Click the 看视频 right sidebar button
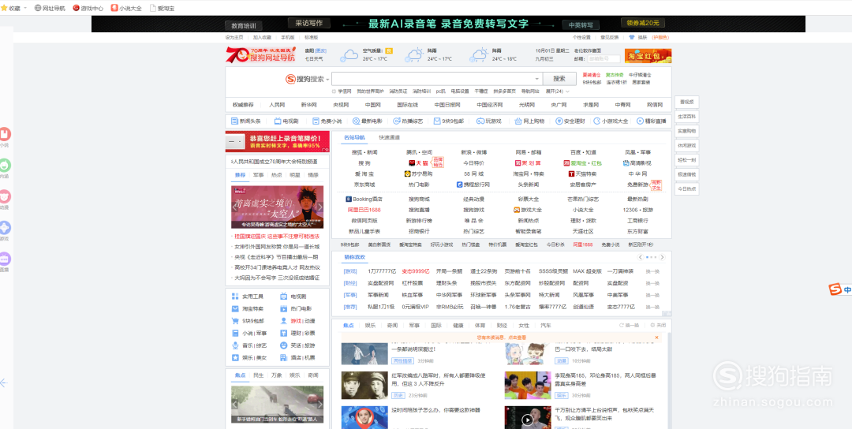 686,102
